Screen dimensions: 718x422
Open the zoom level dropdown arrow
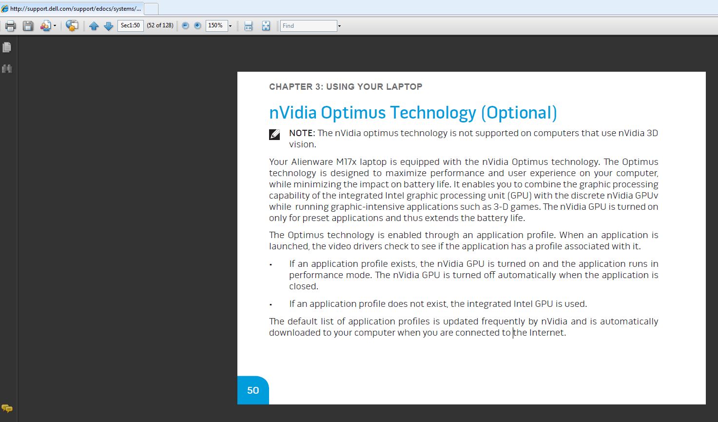click(x=231, y=26)
